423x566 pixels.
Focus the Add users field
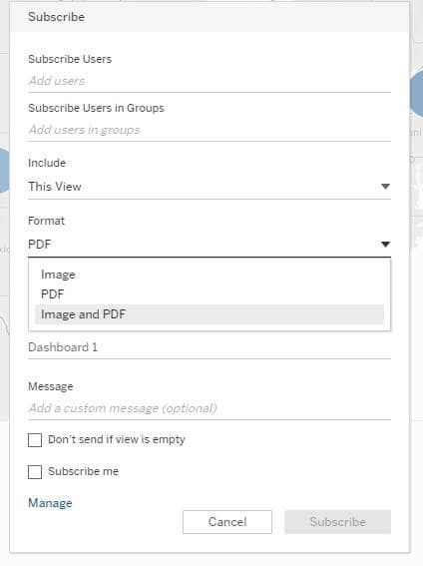point(210,81)
